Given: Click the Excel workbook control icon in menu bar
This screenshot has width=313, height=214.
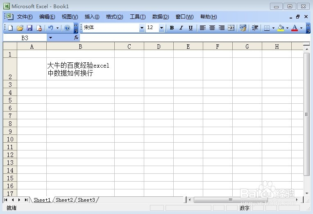Looking at the screenshot, I should (9, 16).
